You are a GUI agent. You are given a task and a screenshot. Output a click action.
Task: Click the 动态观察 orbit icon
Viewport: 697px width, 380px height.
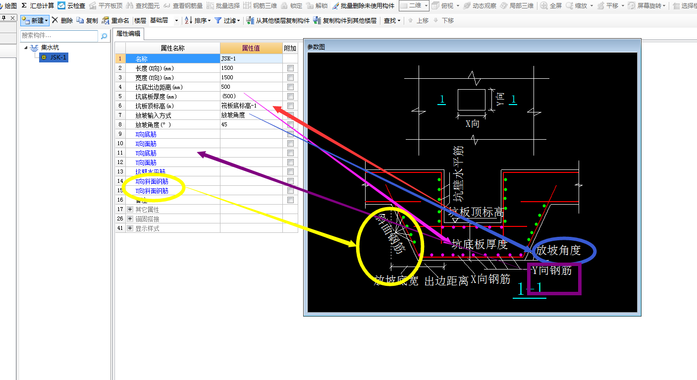[467, 5]
